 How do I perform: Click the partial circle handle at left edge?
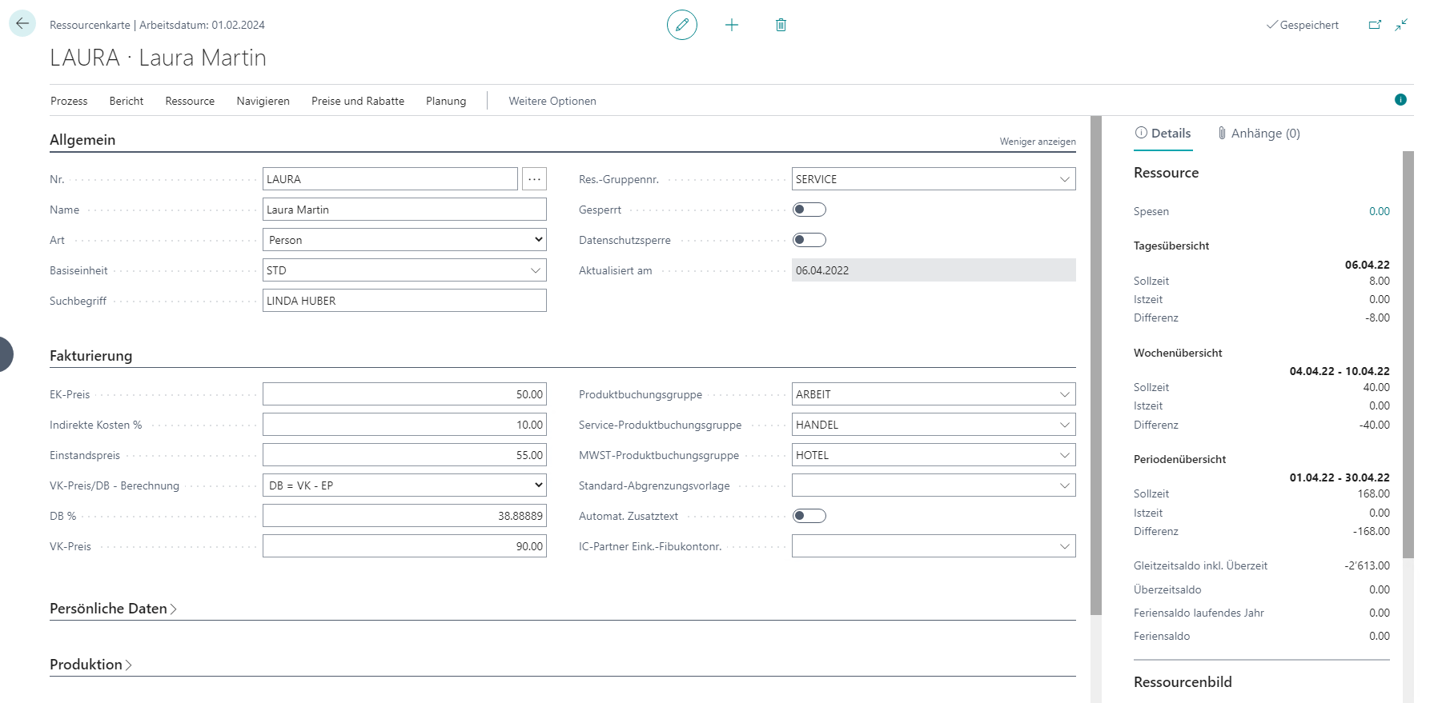click(x=6, y=354)
